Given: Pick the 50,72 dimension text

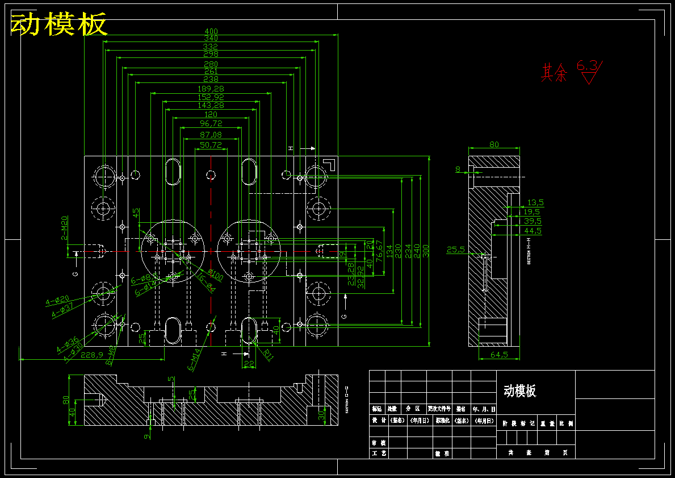Looking at the screenshot, I should click(x=211, y=146).
